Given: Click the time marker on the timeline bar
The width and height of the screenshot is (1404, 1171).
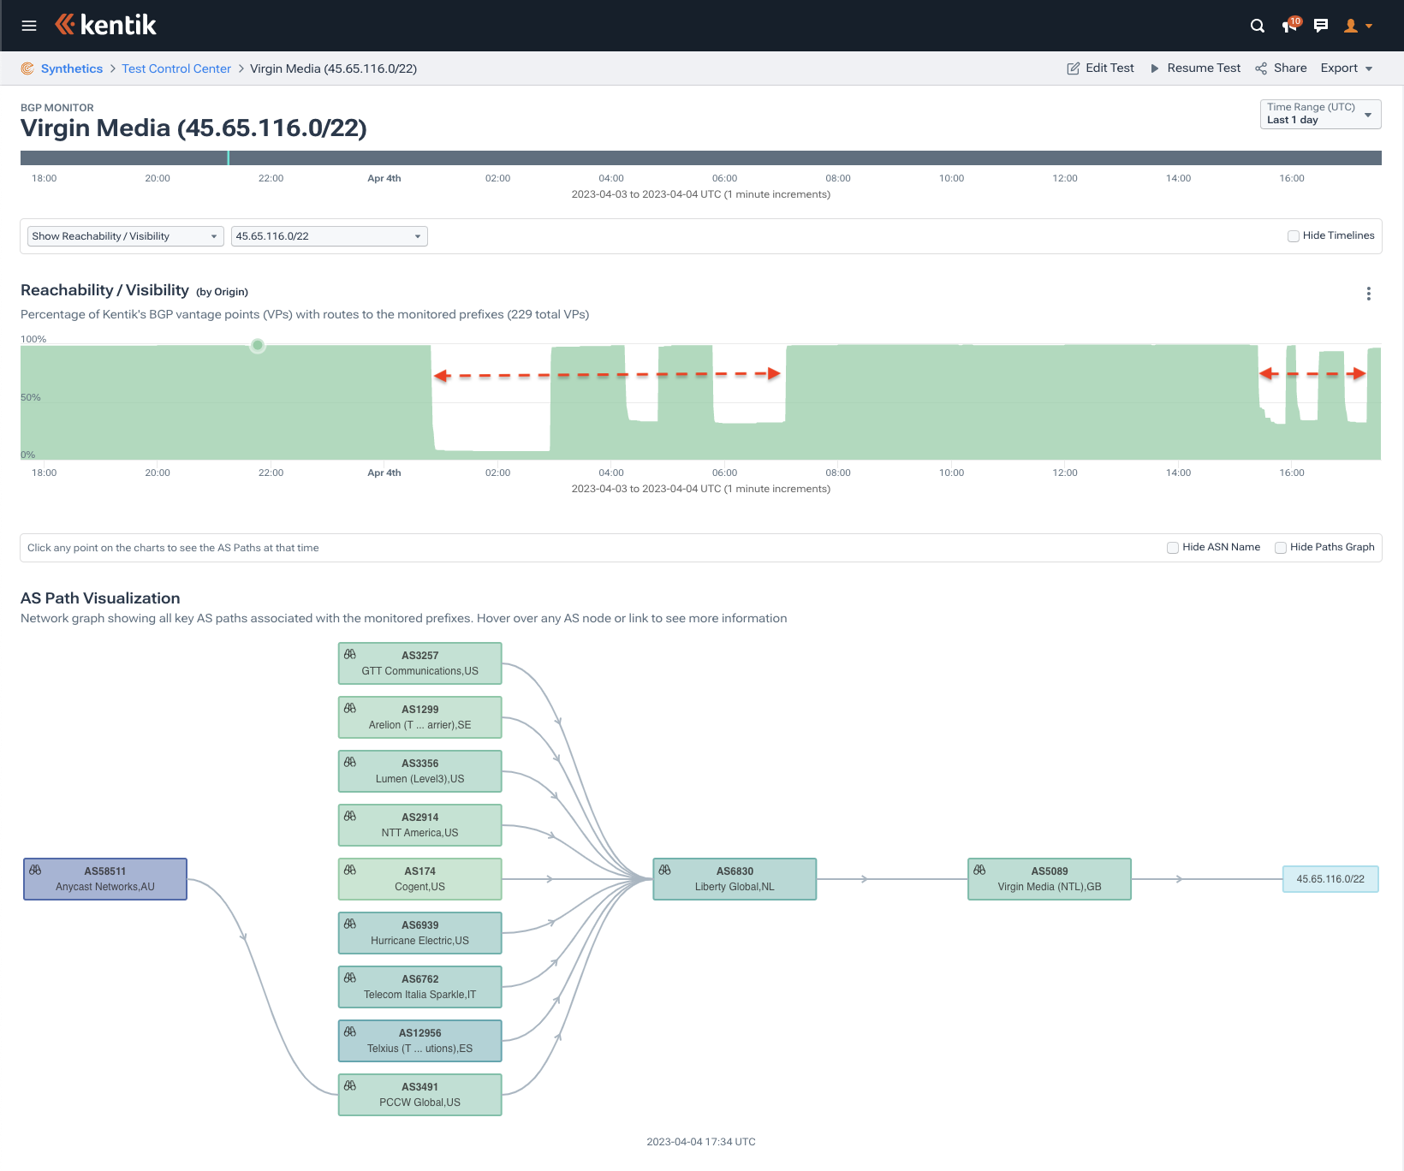Looking at the screenshot, I should coord(228,158).
